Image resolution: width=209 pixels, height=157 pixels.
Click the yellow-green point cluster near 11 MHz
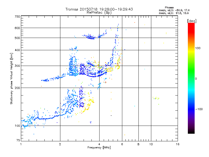tap(156, 98)
